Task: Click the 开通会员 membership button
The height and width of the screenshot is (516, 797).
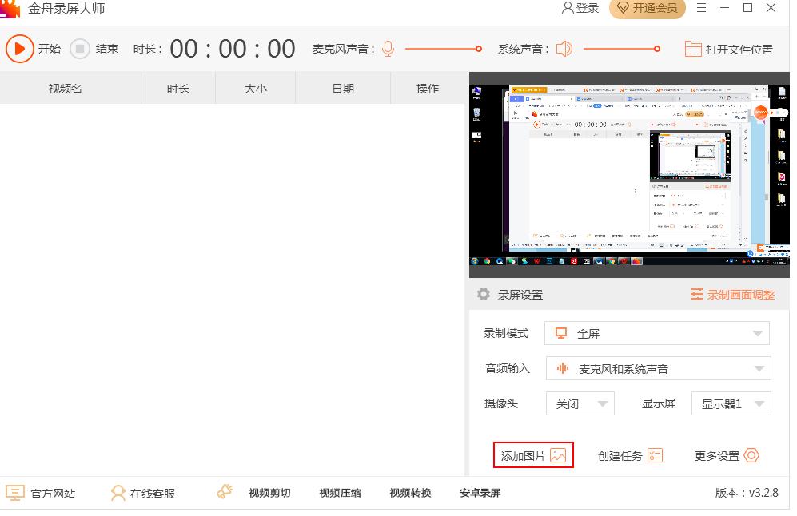Action: click(x=647, y=8)
